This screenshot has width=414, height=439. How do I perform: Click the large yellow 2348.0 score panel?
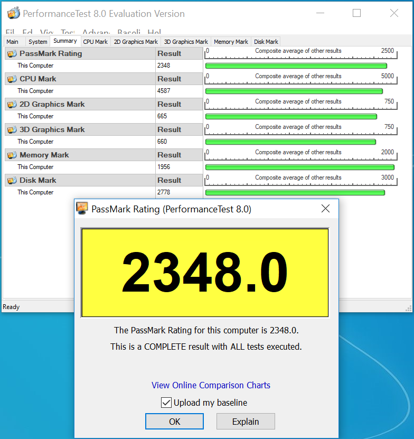[x=205, y=273]
